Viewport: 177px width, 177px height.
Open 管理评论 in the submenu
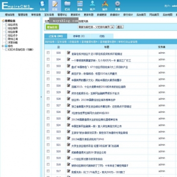coord(62,15)
